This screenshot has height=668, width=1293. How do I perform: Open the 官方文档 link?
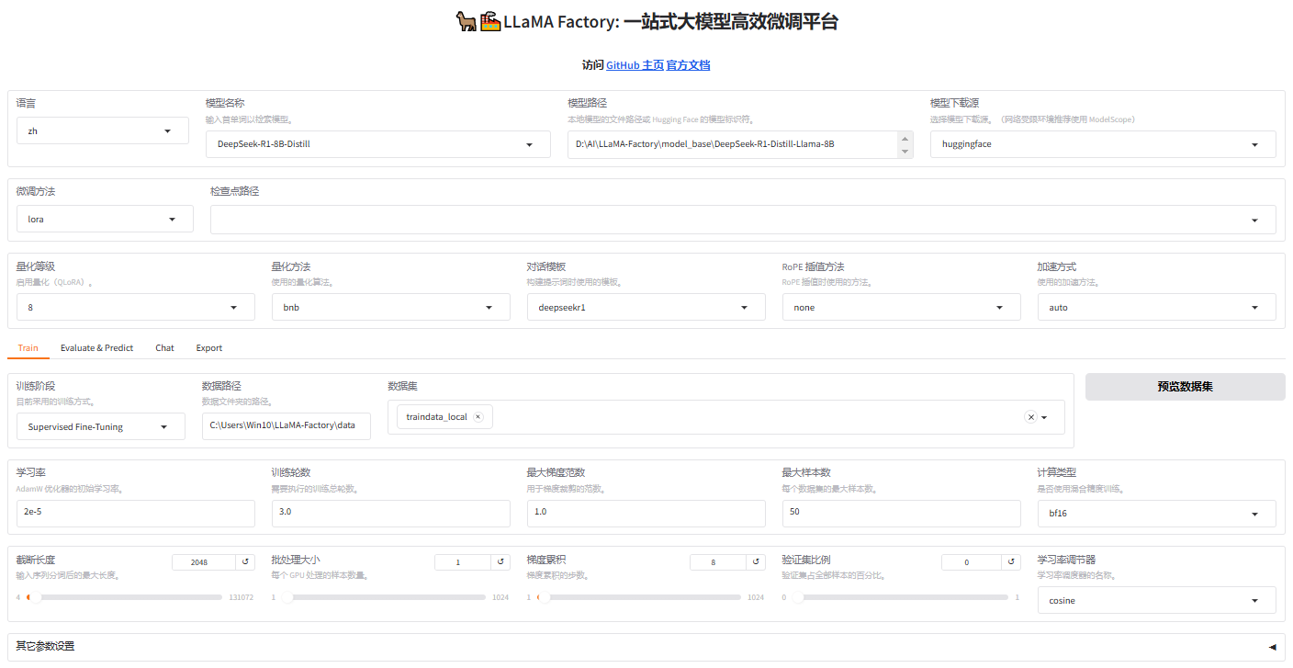tap(688, 65)
